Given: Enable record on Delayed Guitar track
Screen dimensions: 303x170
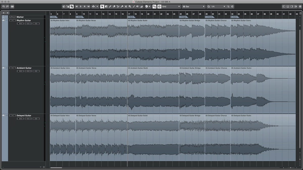Looking at the screenshot, I should pos(18,119).
